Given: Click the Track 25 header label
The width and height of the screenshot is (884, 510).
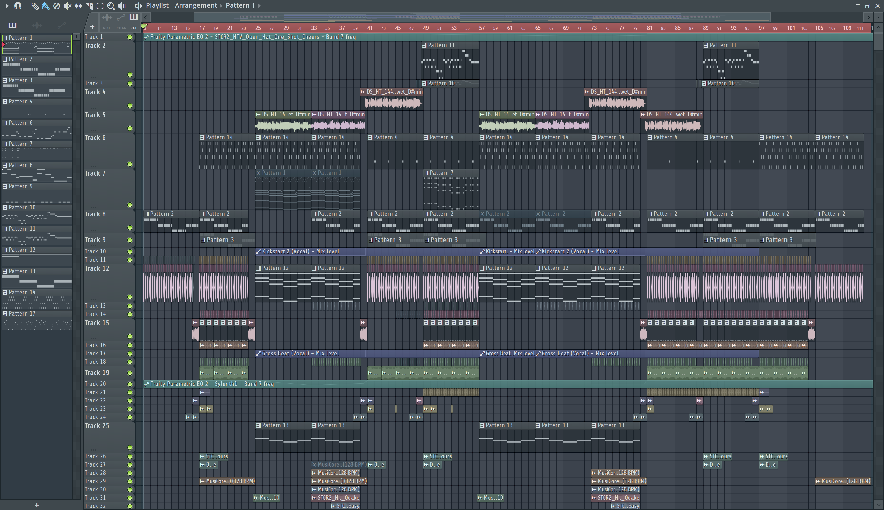Looking at the screenshot, I should pos(97,426).
